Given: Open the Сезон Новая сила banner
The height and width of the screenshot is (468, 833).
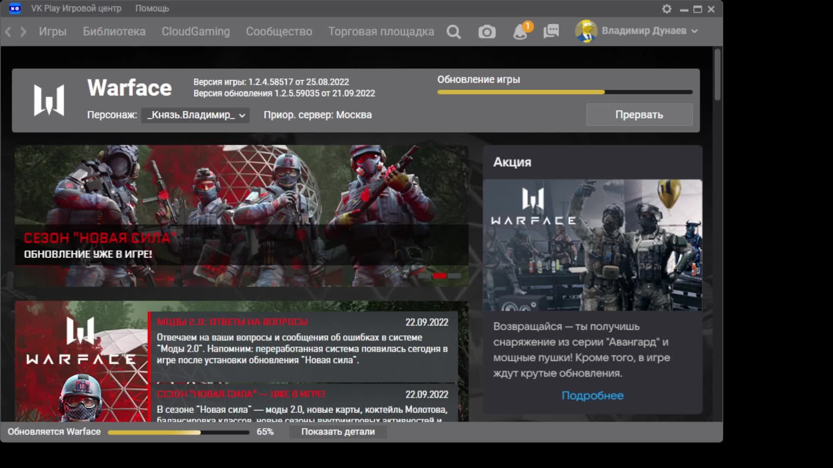Looking at the screenshot, I should 242,215.
